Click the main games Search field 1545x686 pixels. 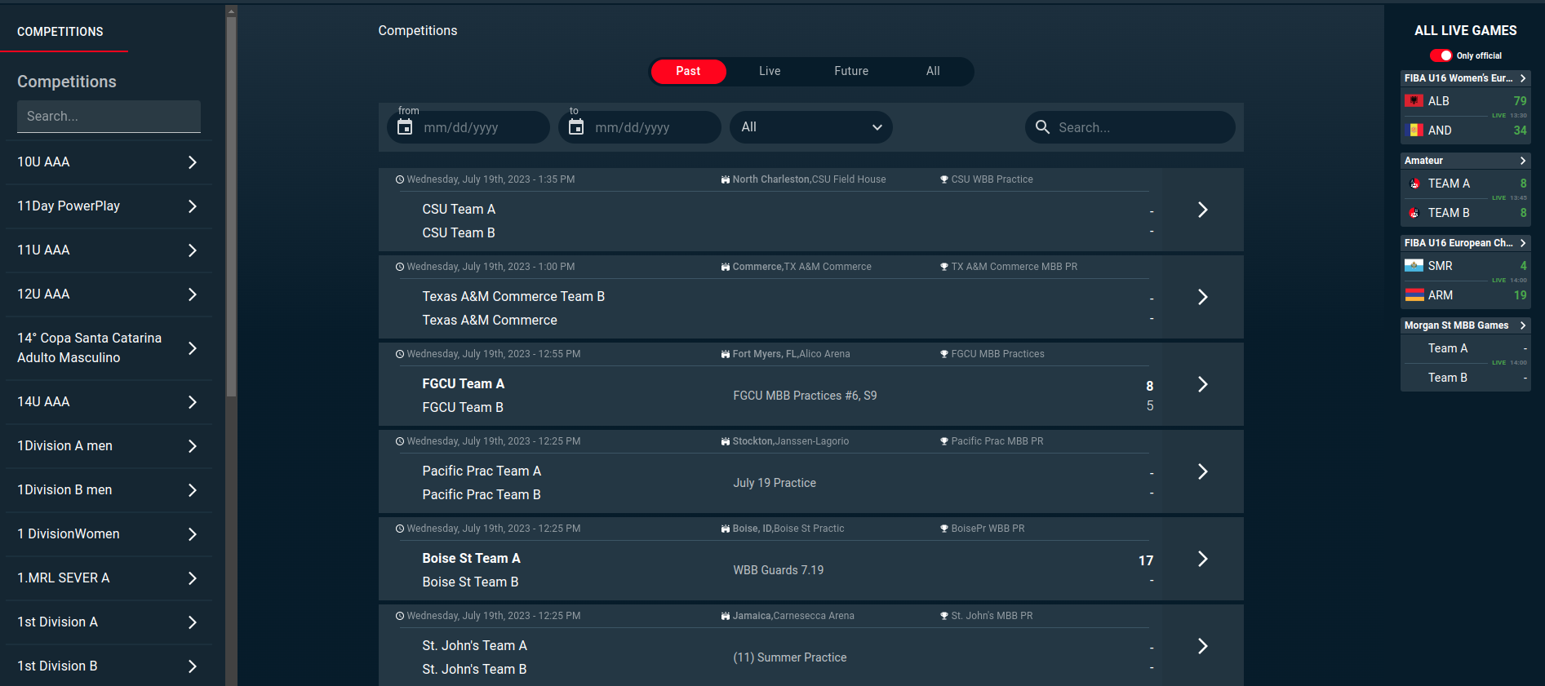pos(1130,127)
